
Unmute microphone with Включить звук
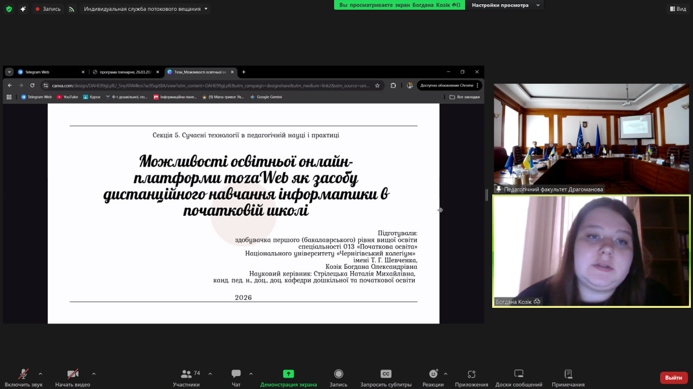click(x=23, y=374)
